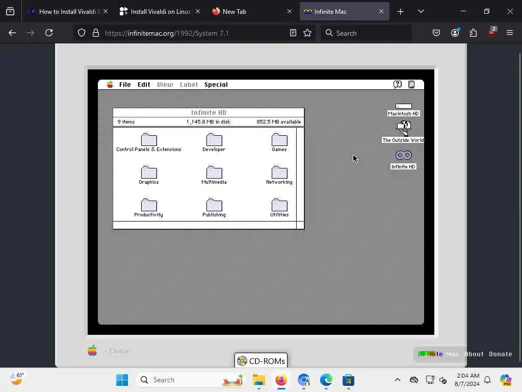Open Microsoft Edge from the taskbar
522x392 pixels.
(326, 380)
